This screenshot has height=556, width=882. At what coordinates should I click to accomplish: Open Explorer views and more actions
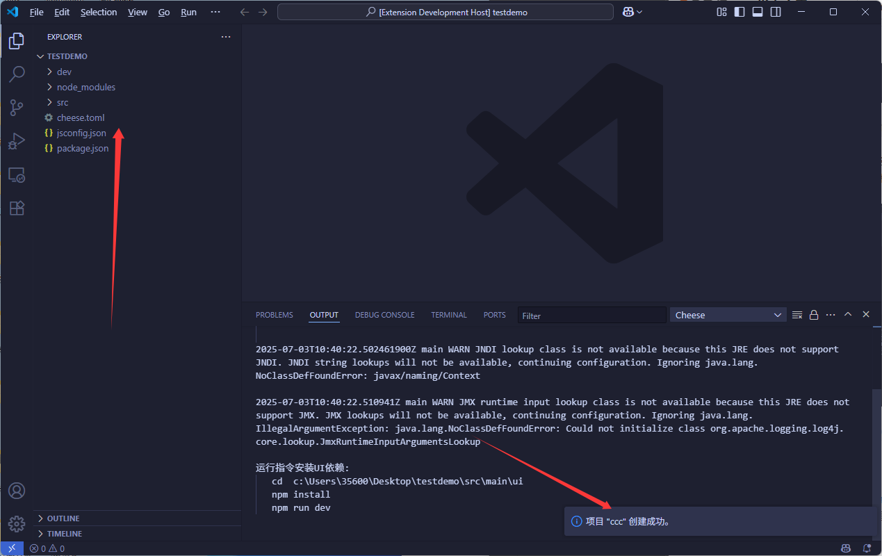[x=226, y=37]
